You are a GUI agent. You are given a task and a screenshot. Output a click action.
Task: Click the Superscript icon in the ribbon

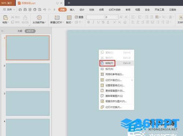(x=115, y=22)
